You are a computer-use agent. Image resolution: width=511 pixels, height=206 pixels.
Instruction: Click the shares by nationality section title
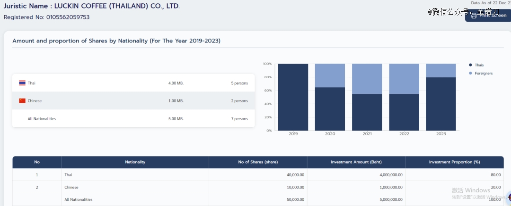(x=116, y=41)
